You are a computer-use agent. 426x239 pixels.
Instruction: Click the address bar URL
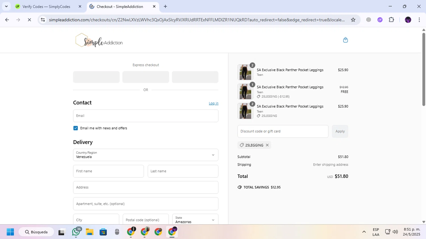pos(197,20)
